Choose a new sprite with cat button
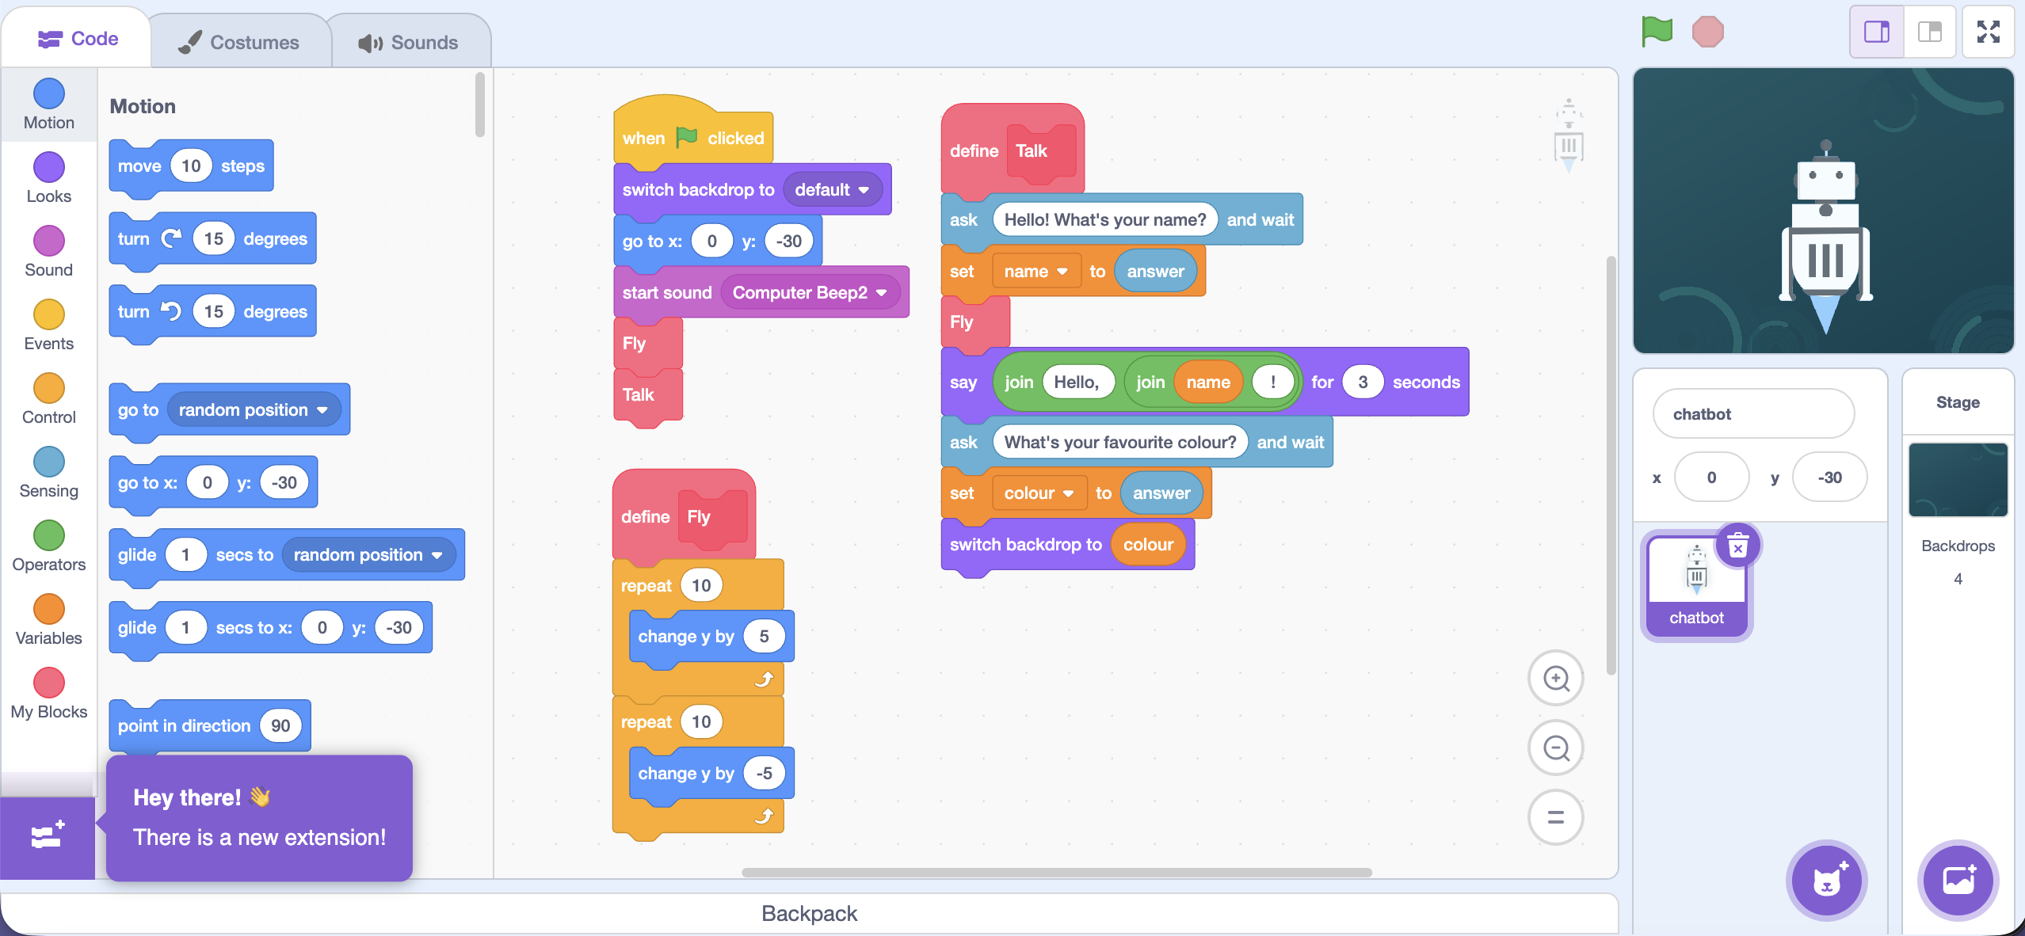 1826,881
